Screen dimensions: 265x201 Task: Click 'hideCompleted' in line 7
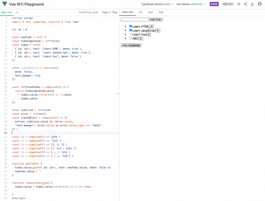tap(31, 41)
